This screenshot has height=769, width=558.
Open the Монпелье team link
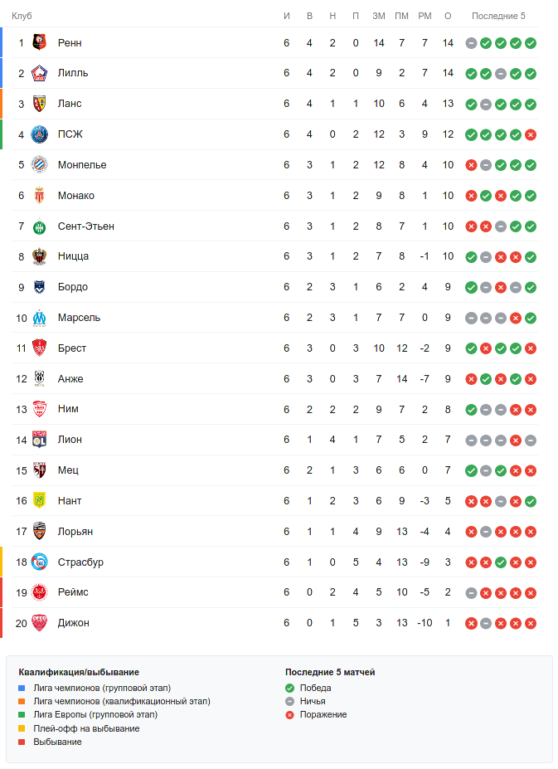click(82, 165)
